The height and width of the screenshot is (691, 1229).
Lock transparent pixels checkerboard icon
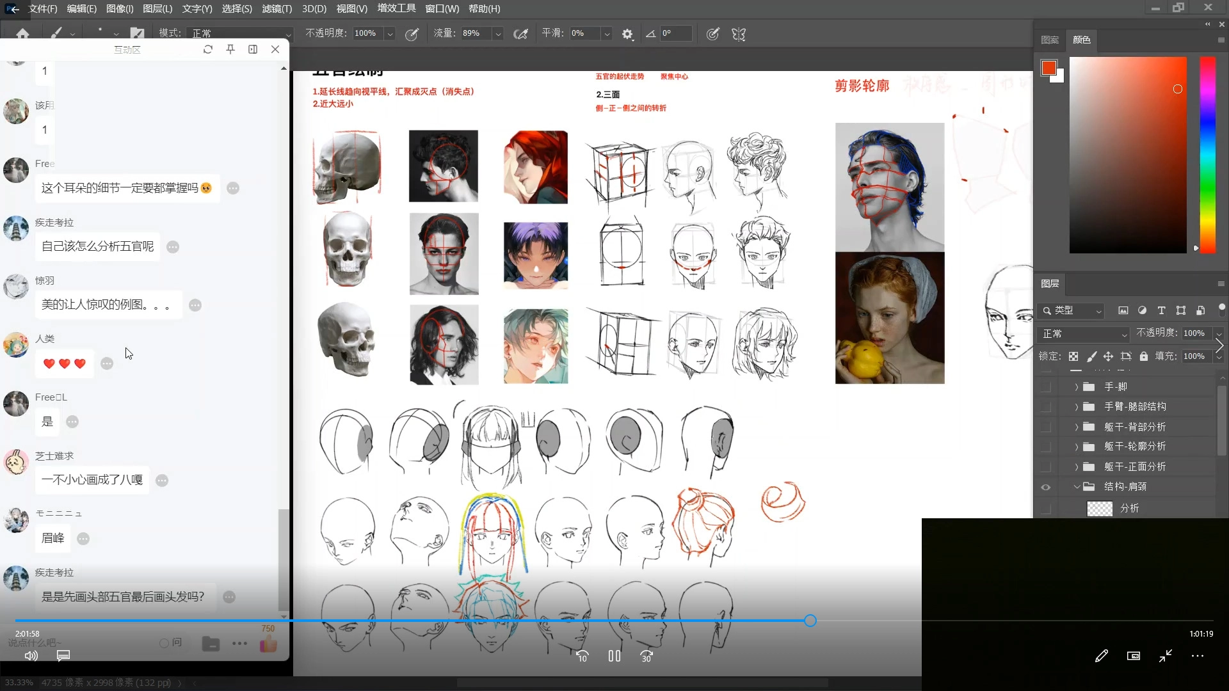pos(1073,356)
